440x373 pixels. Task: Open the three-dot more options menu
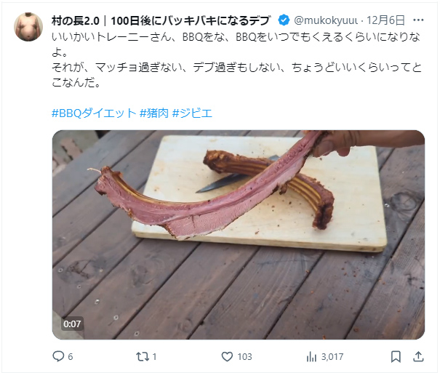pyautogui.click(x=418, y=20)
